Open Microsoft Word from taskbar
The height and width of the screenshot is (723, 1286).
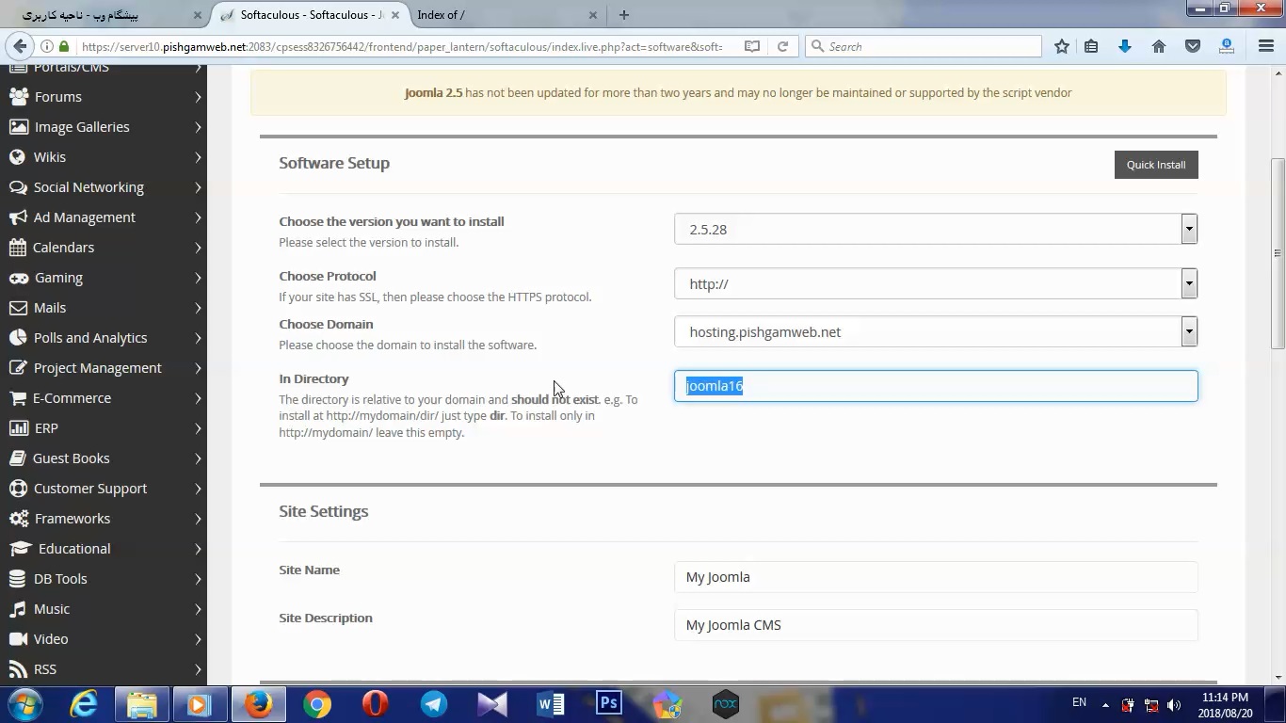[551, 704]
